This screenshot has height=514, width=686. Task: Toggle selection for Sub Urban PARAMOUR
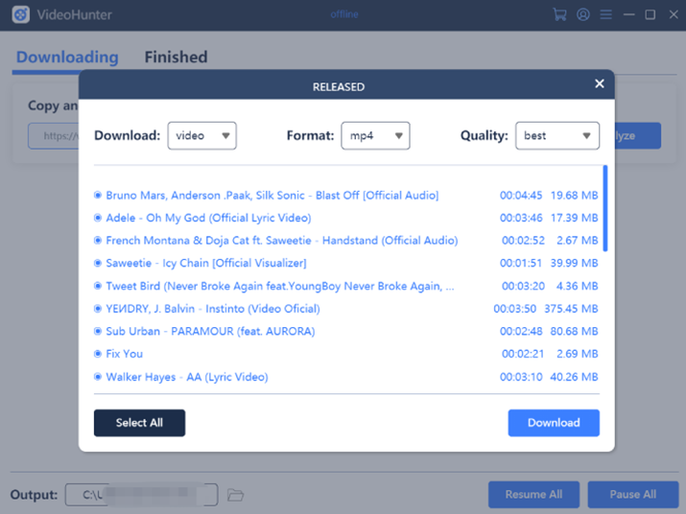click(98, 331)
